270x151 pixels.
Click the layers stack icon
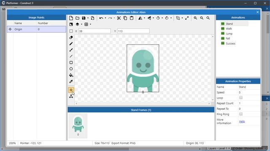click(77, 24)
